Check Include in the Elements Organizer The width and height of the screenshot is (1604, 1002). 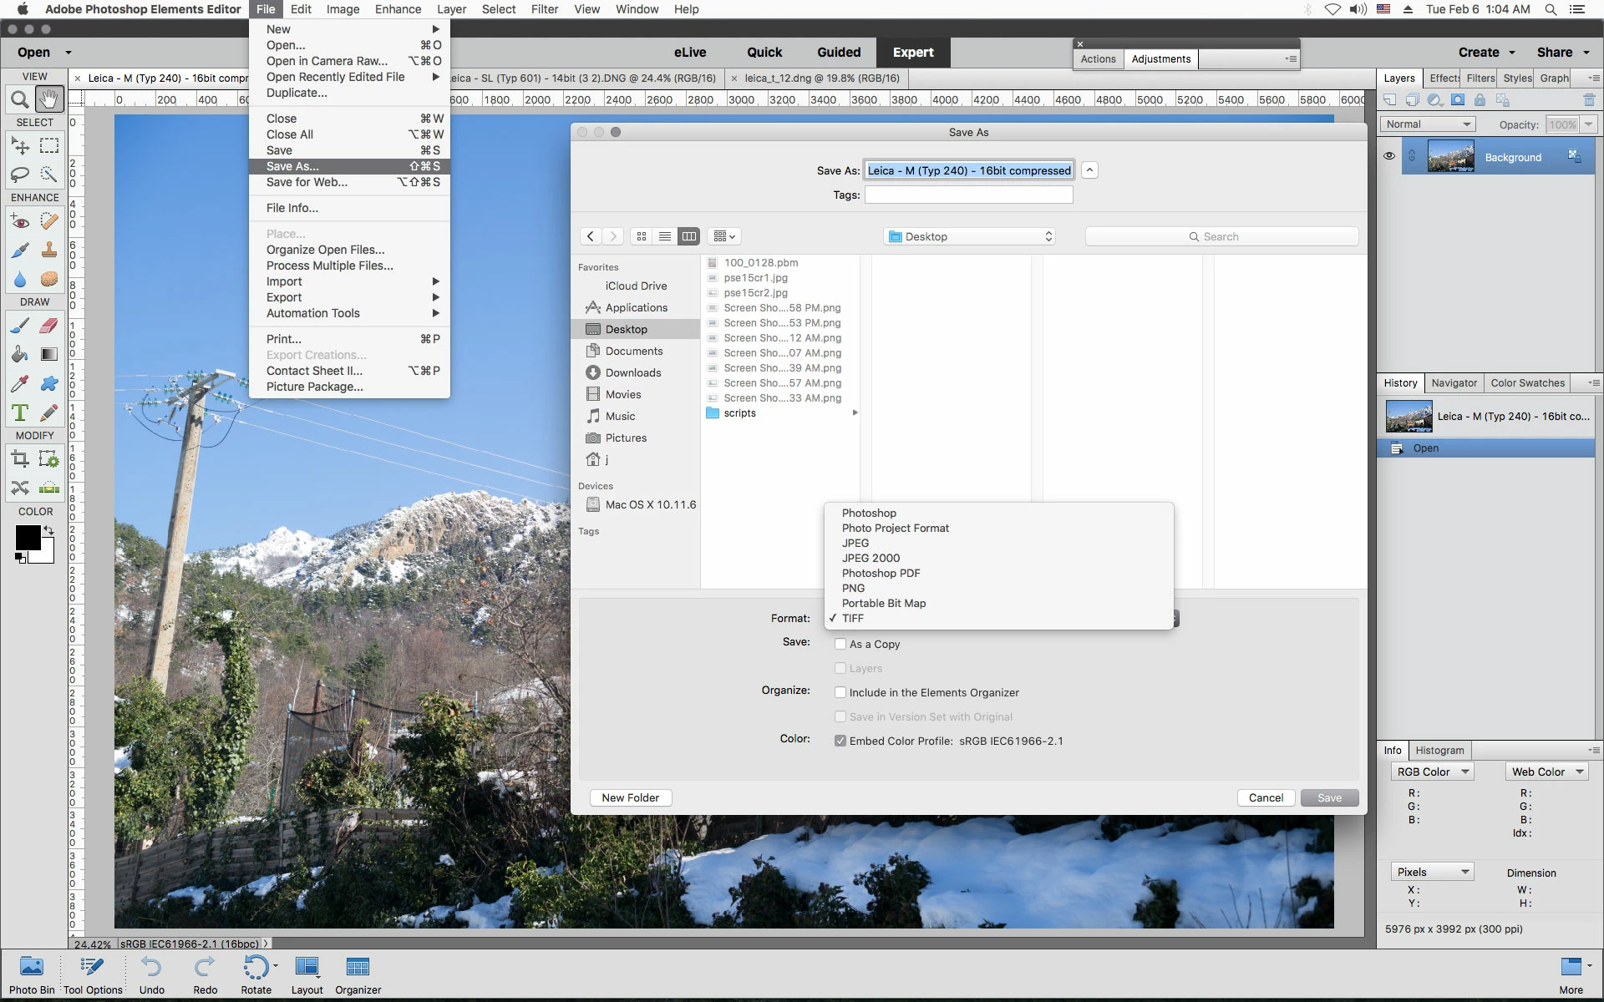[x=840, y=692]
